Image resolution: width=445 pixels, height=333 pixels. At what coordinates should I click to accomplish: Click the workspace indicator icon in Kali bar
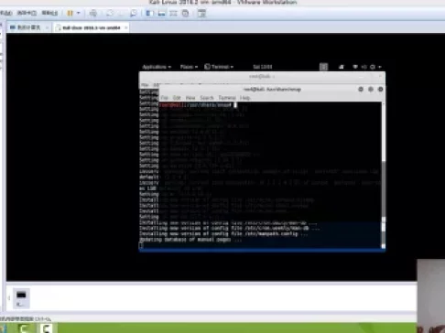323,67
